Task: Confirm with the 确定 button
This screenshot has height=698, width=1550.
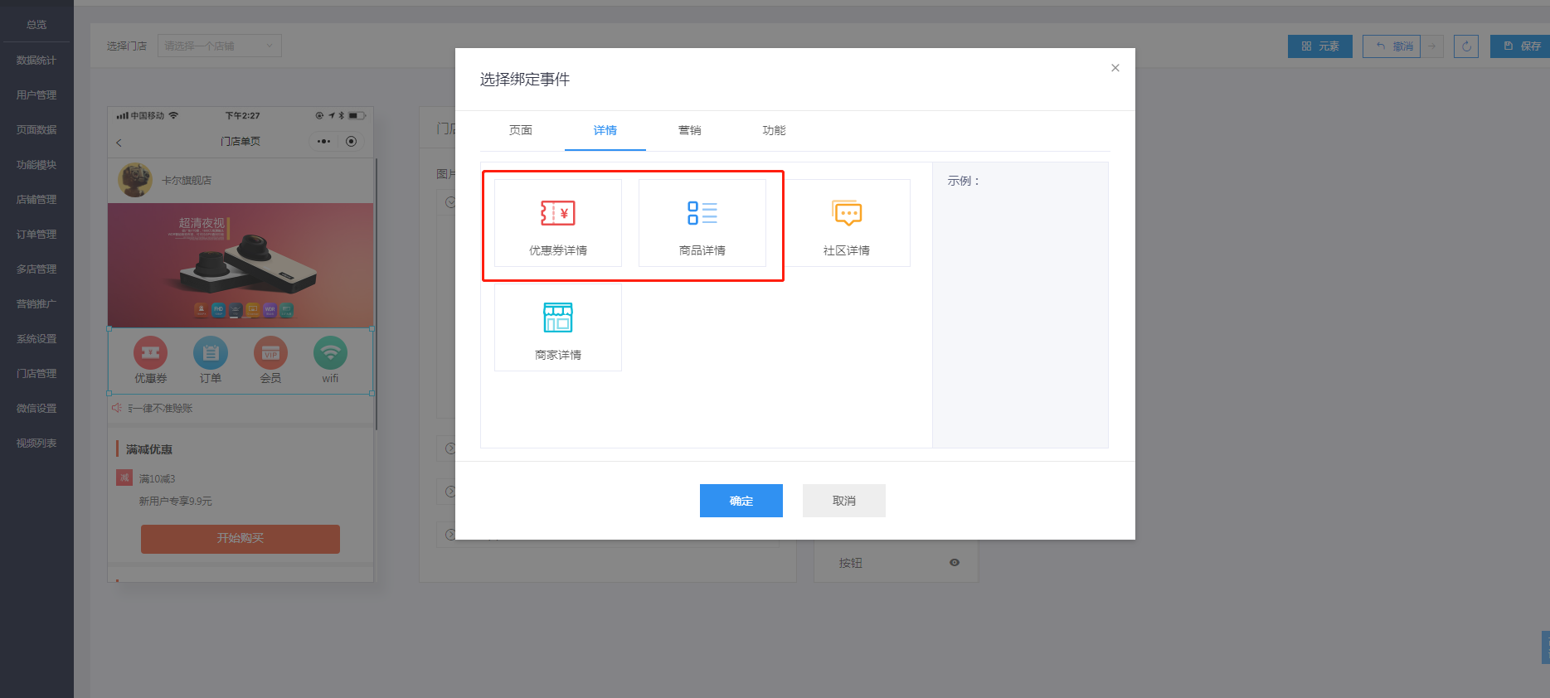Action: click(741, 501)
